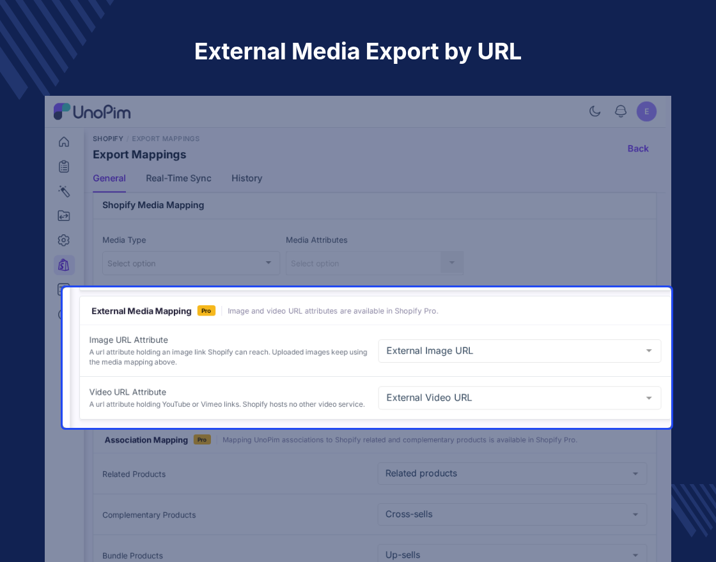Open Cross-sells dropdown
Screen dimensions: 716x562
point(512,514)
